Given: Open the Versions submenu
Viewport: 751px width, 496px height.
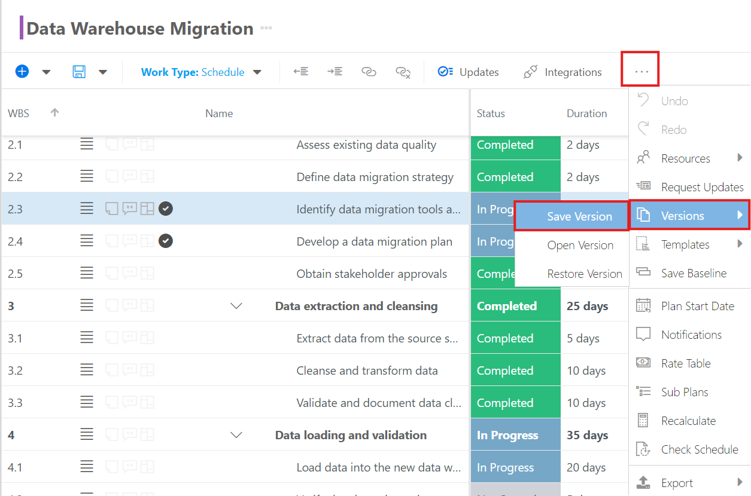Looking at the screenshot, I should click(689, 216).
